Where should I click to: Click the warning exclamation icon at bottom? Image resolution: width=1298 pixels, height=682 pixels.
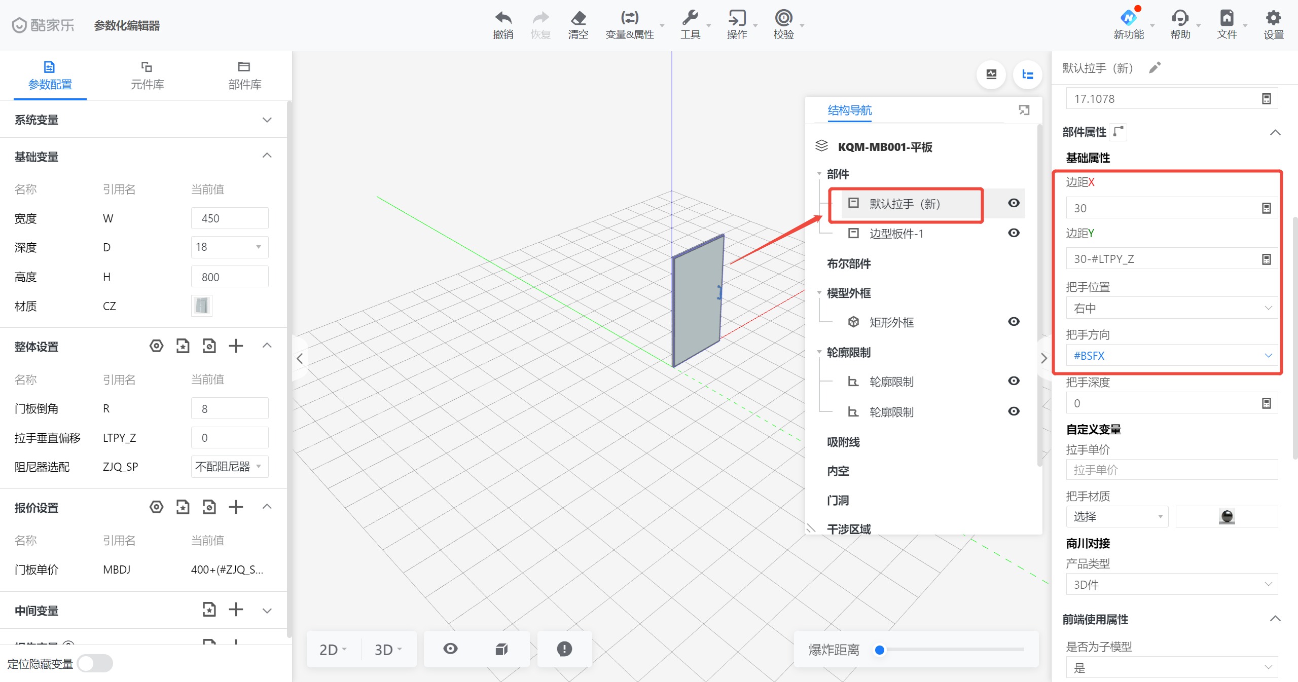point(564,649)
